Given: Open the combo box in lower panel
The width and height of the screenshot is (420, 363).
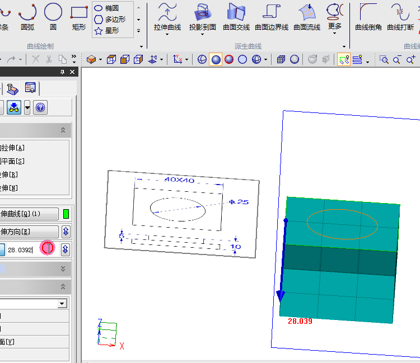Looking at the screenshot, I should (62, 304).
